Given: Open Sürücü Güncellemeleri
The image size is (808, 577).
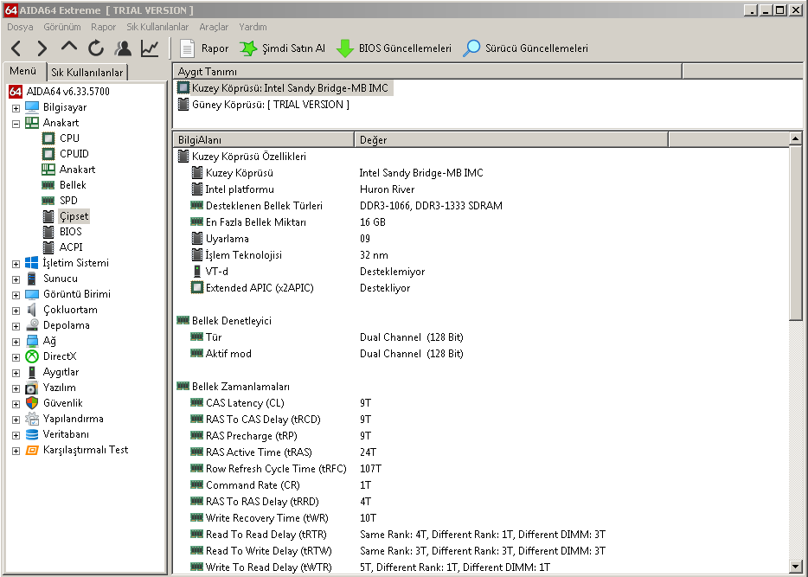Looking at the screenshot, I should tap(526, 48).
